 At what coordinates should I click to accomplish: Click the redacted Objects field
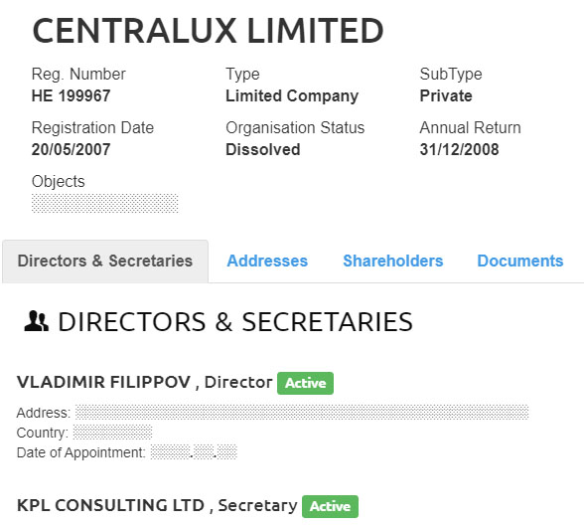click(x=105, y=203)
